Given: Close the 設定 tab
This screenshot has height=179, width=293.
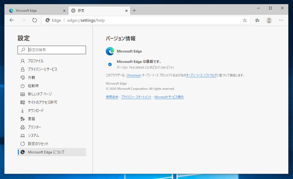Looking at the screenshot, I should tap(126, 11).
